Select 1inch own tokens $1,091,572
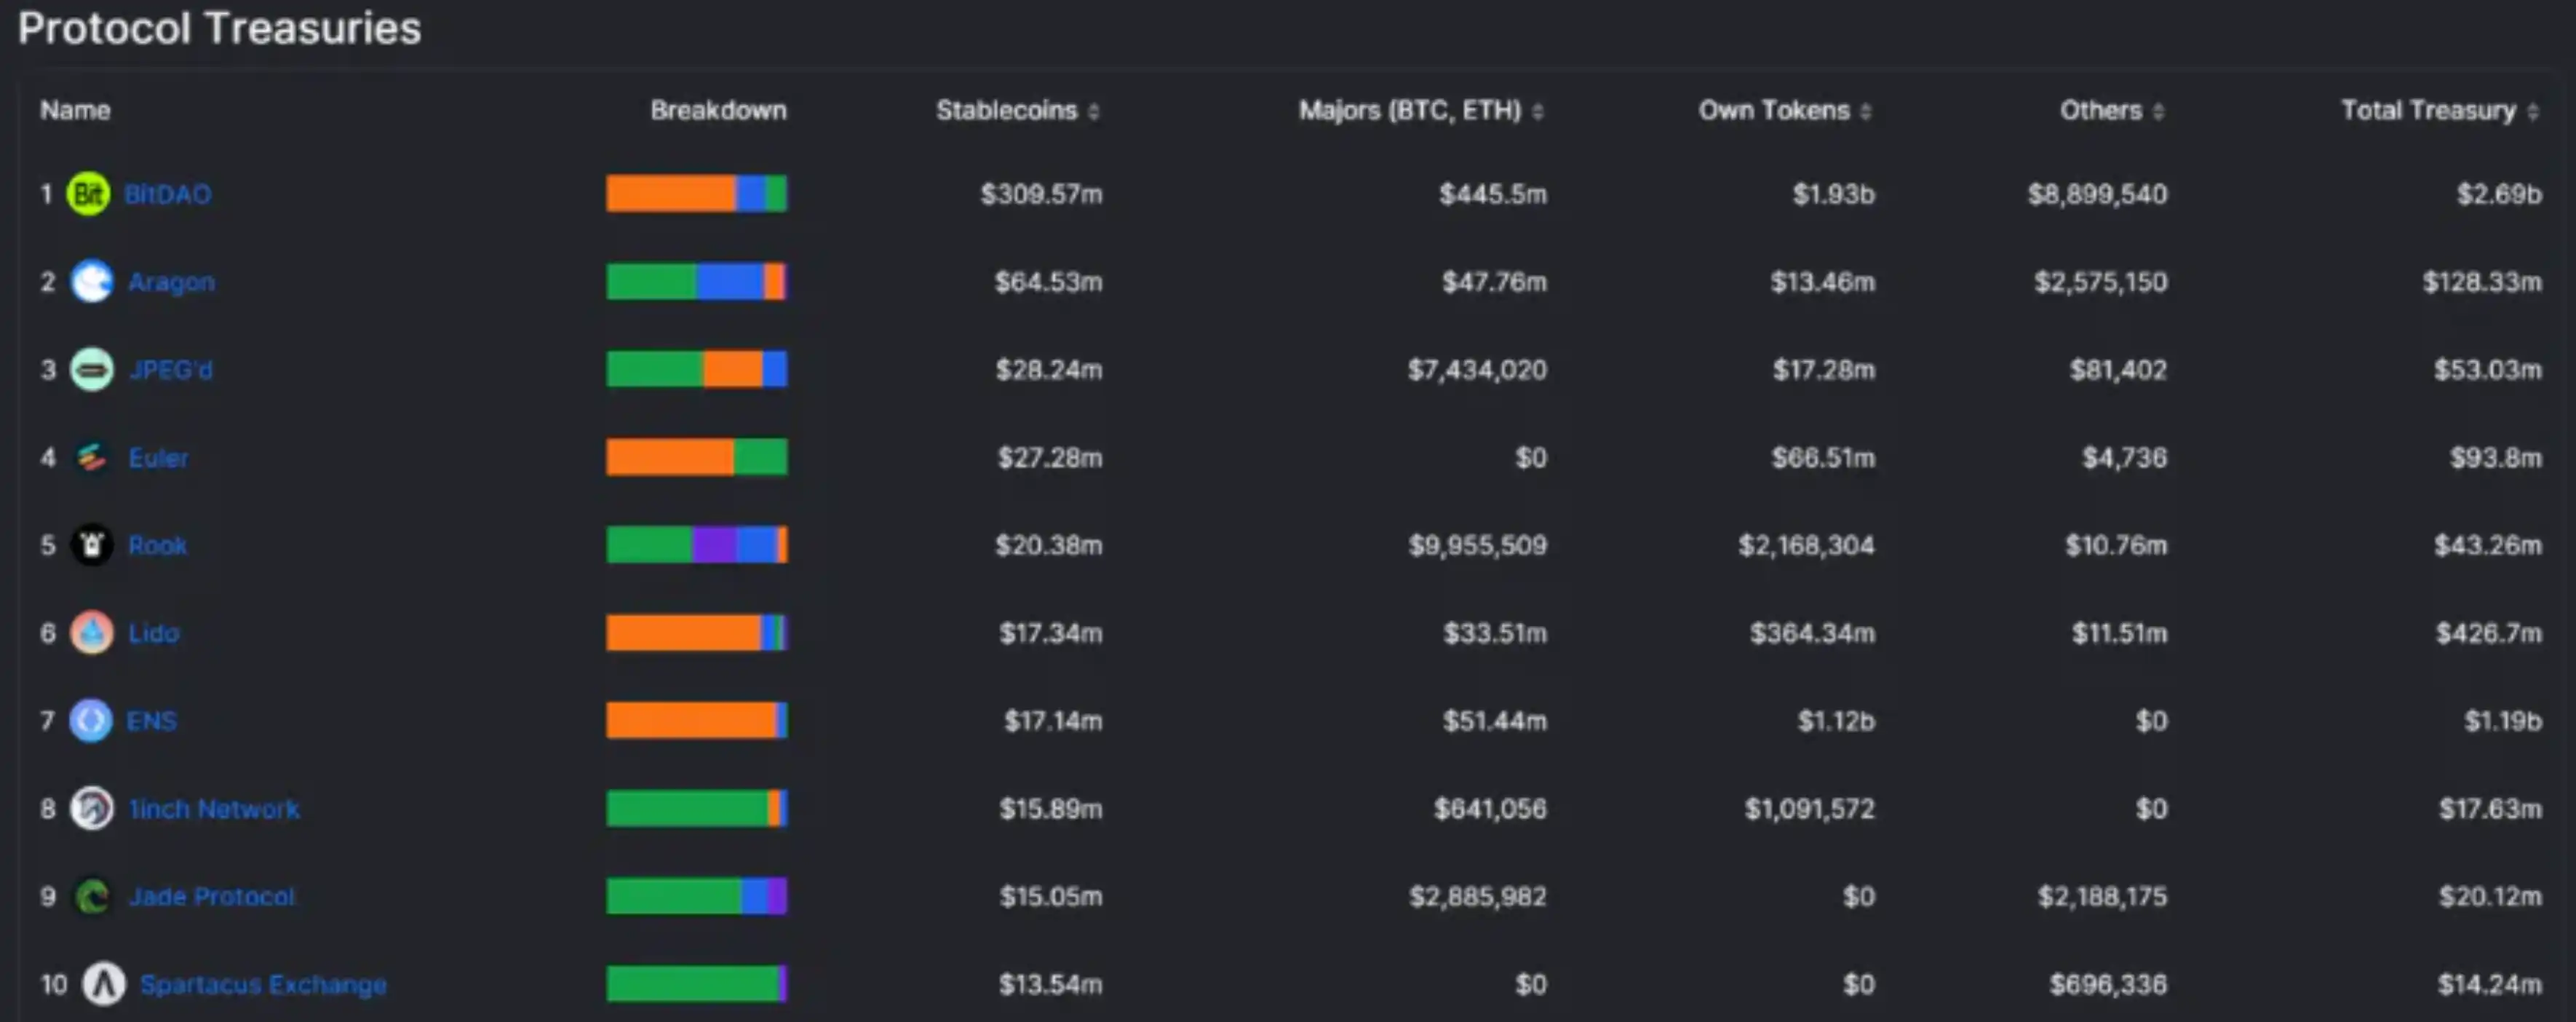2576x1022 pixels. pos(1809,809)
